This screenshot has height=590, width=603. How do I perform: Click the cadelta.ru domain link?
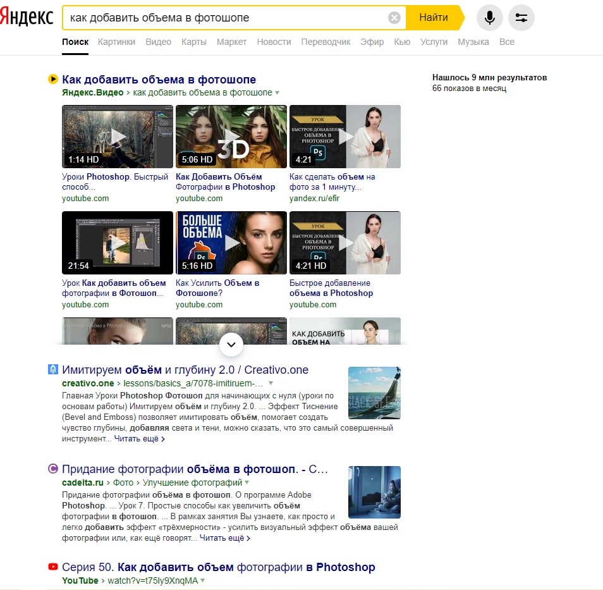83,482
